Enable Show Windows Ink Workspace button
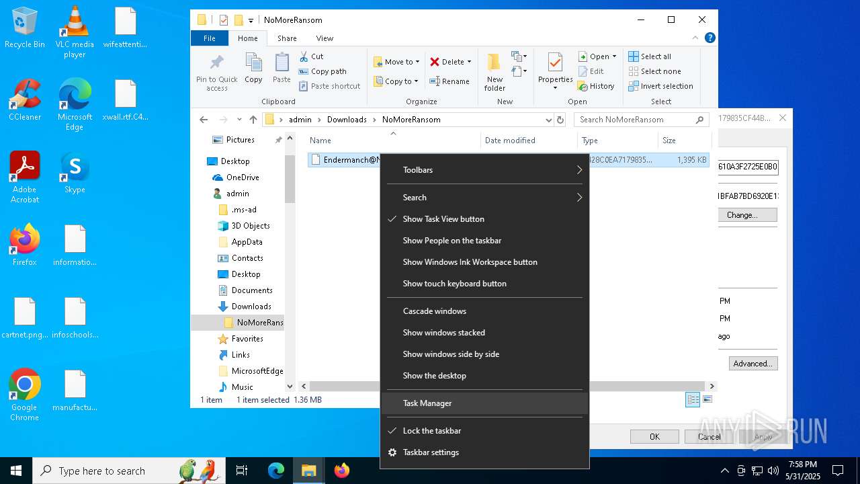Viewport: 860px width, 484px height. [484, 262]
